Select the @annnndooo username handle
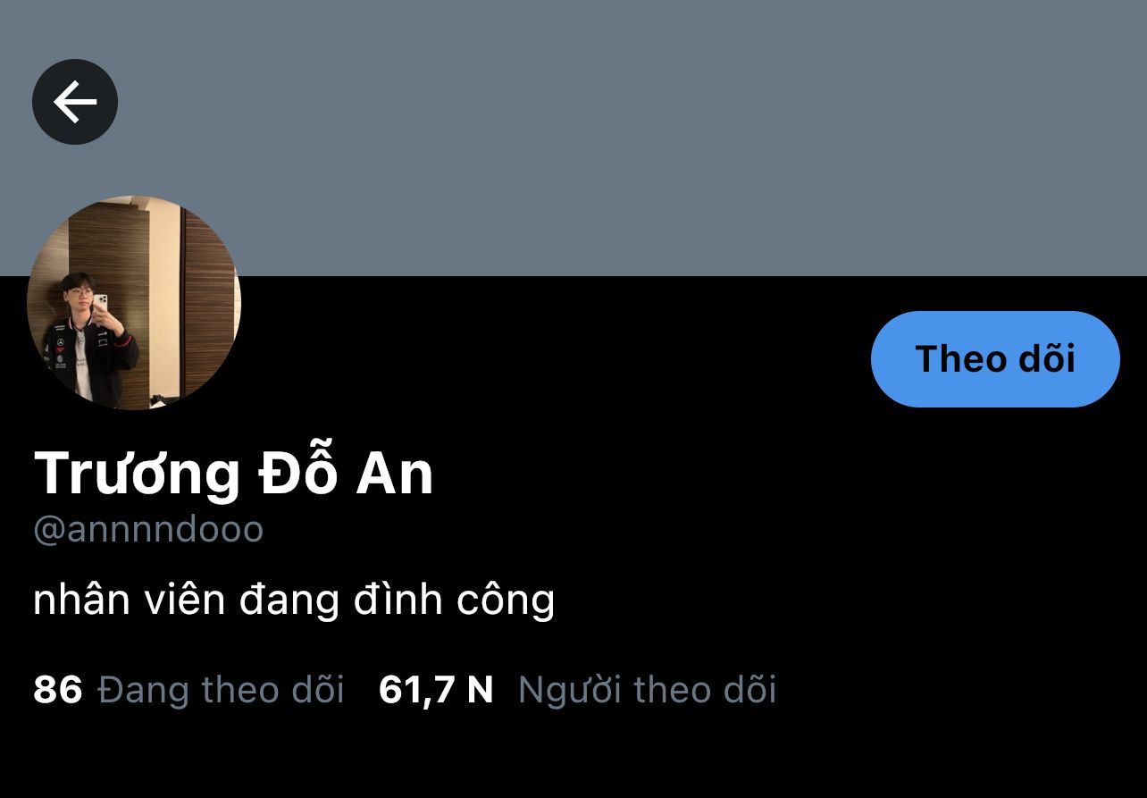This screenshot has height=798, width=1147. tap(148, 530)
